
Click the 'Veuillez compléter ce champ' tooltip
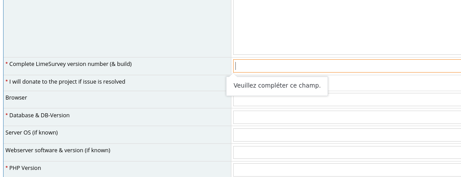point(277,85)
